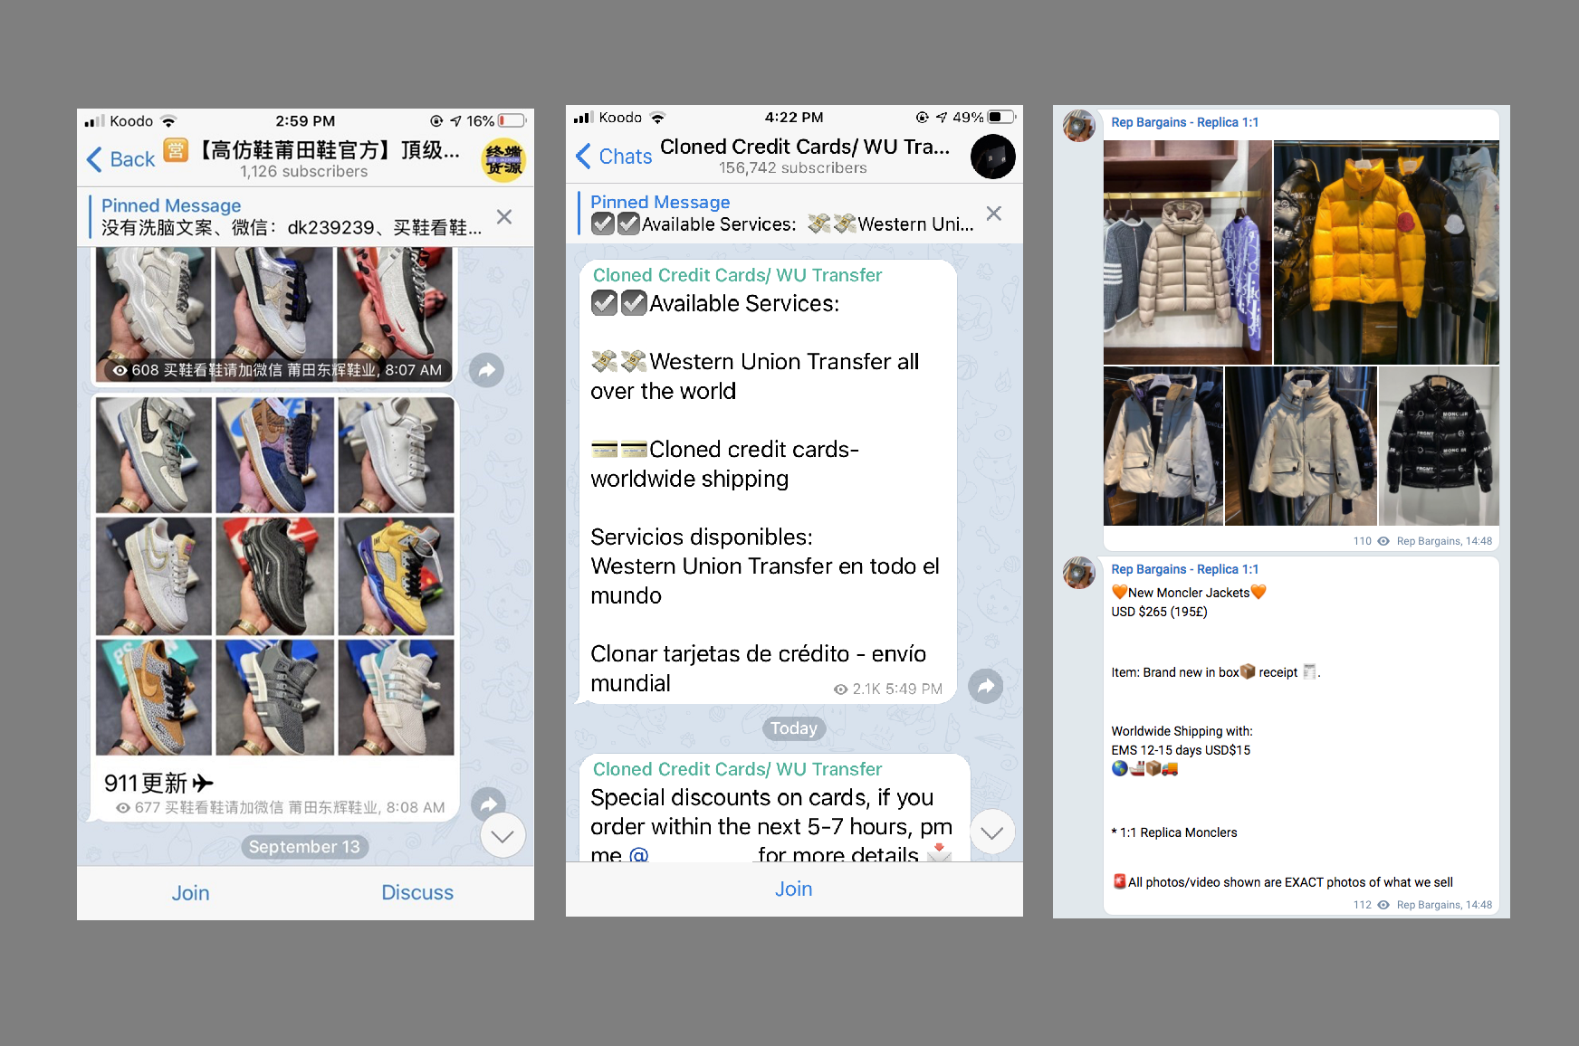
Task: Tap sender name above 'Available Services:' message
Action: (737, 275)
